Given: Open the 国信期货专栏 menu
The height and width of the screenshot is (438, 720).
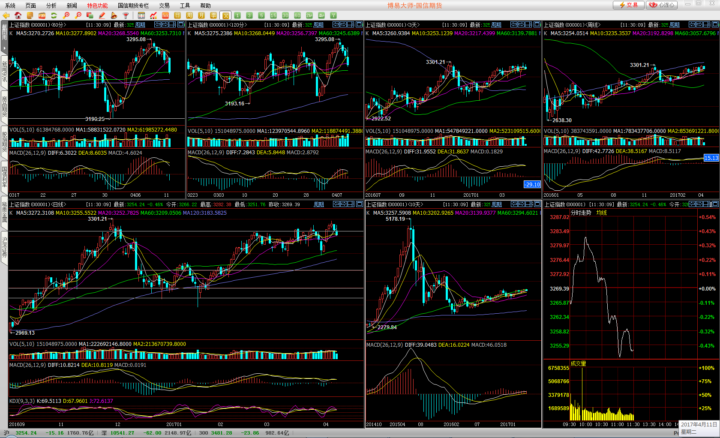Looking at the screenshot, I should pos(133,6).
